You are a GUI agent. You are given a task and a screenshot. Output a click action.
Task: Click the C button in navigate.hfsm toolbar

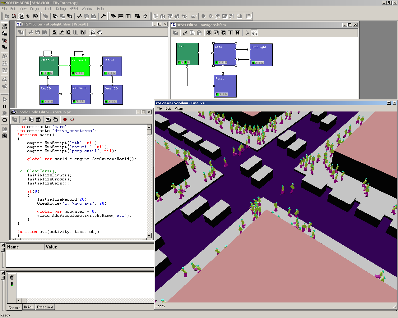223,33
